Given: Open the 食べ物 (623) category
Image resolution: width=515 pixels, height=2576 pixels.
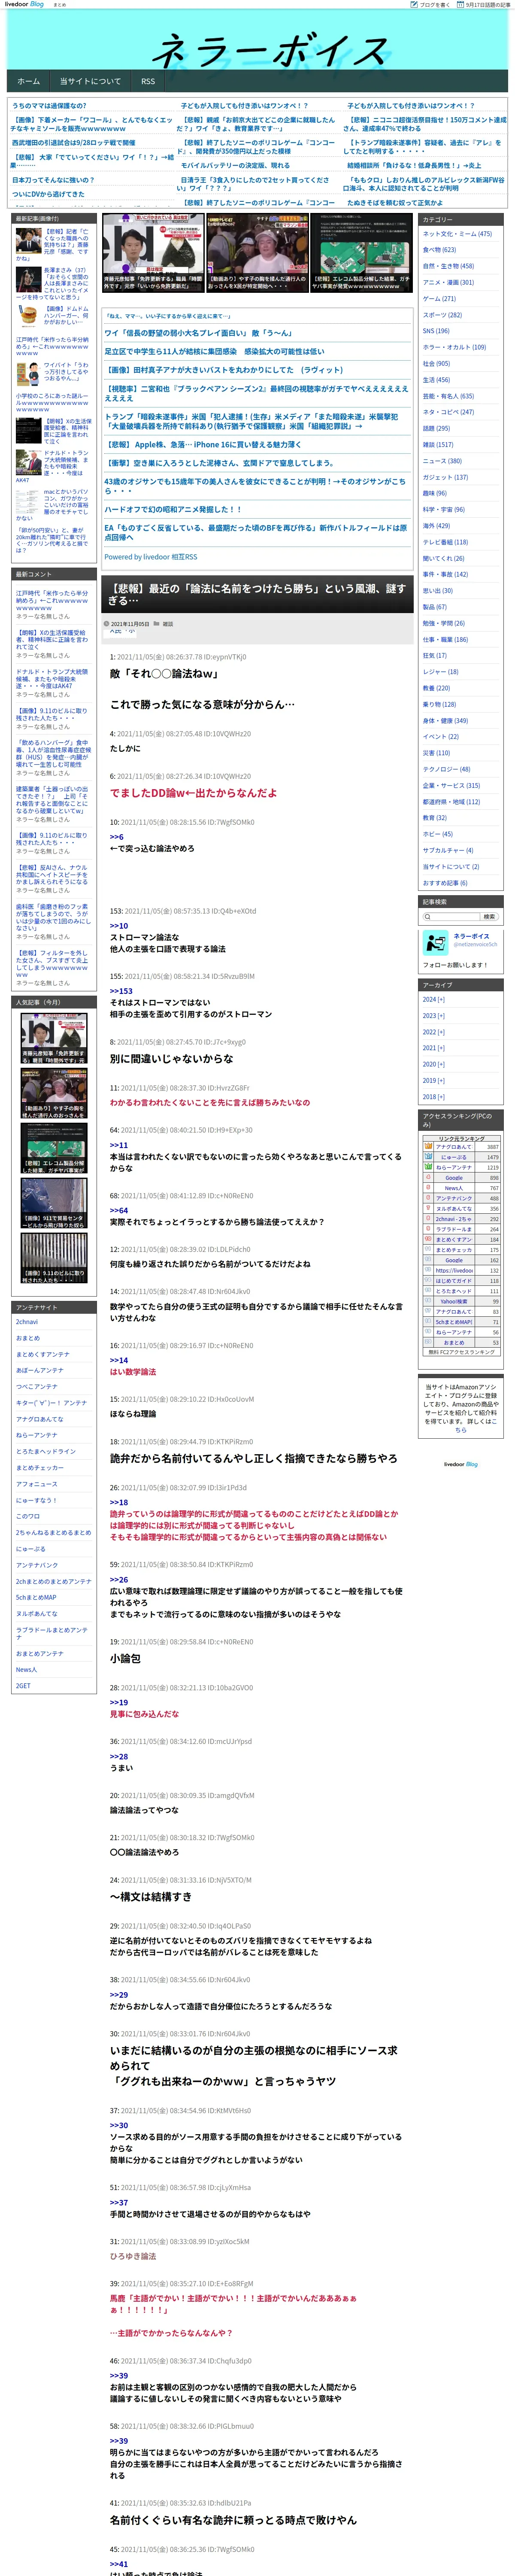Looking at the screenshot, I should (x=439, y=250).
